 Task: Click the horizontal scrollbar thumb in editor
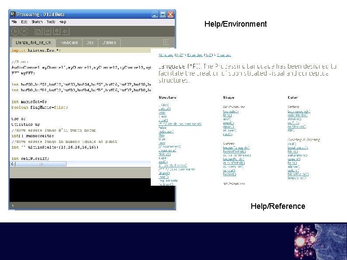click(x=41, y=164)
